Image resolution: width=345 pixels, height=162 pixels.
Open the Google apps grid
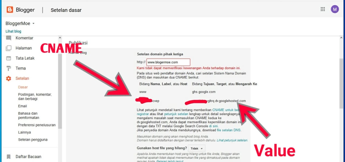pyautogui.click(x=323, y=9)
